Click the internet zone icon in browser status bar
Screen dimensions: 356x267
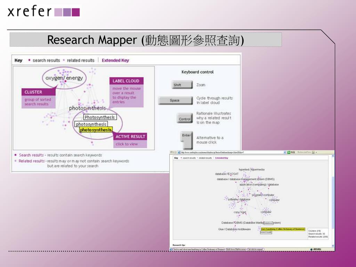tap(311, 249)
